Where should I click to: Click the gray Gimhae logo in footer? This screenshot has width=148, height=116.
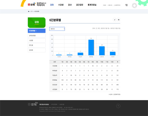[33, 104]
